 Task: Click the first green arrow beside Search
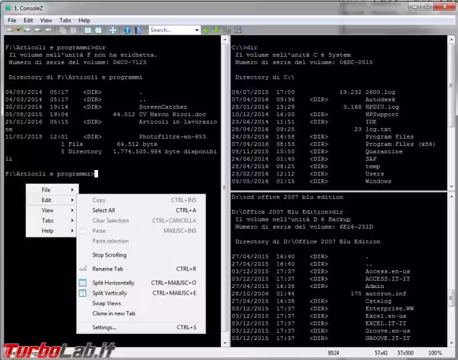pos(206,30)
